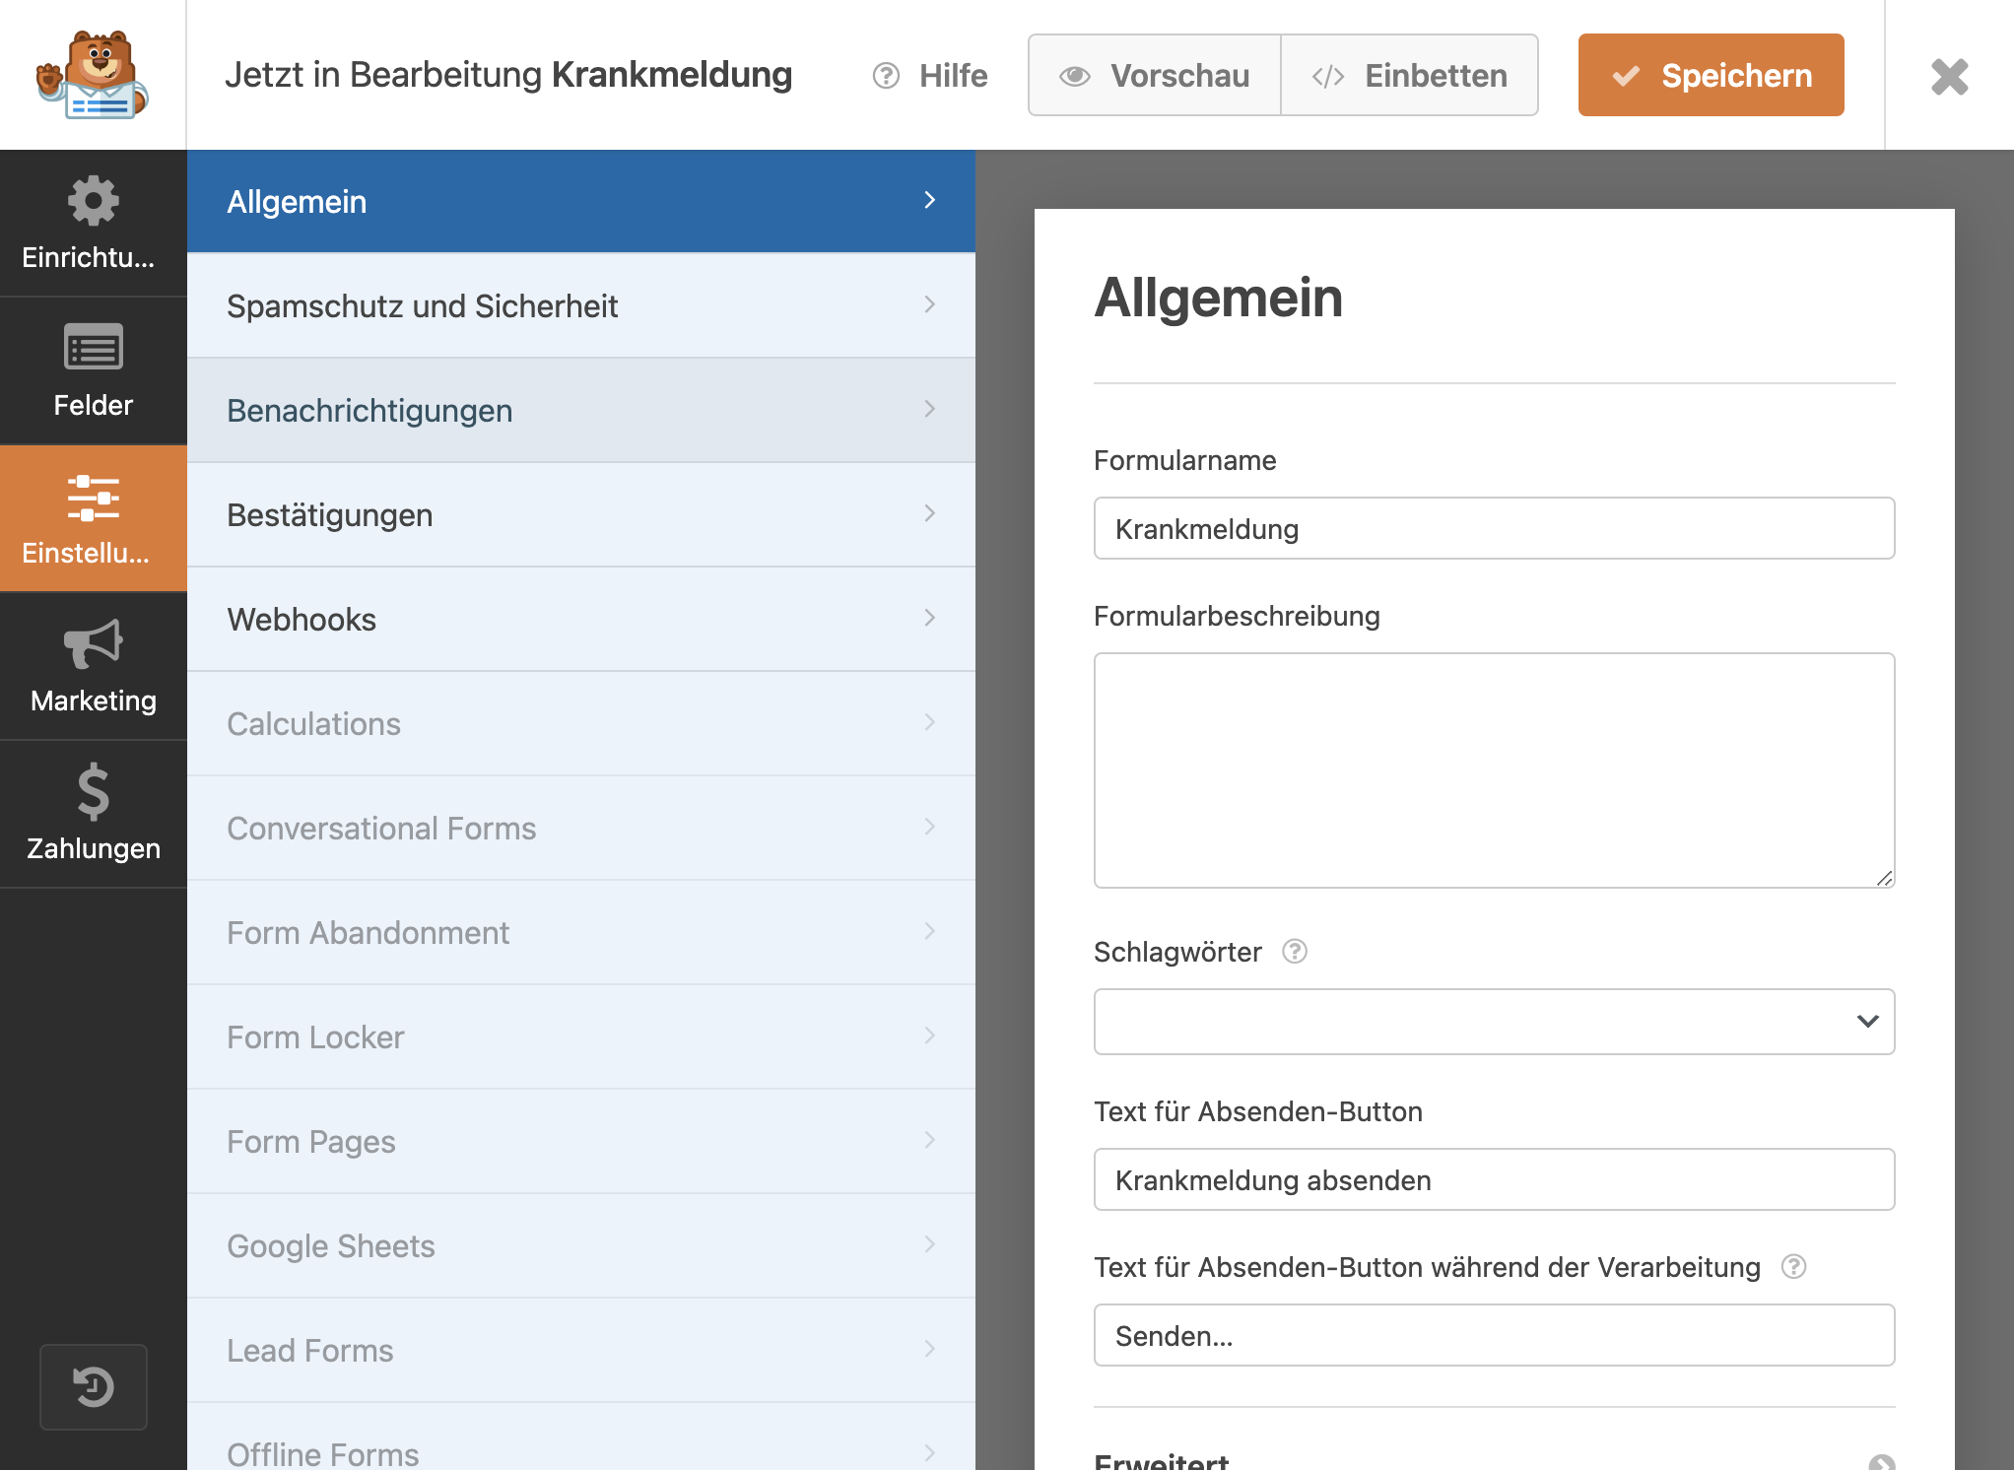Image resolution: width=2014 pixels, height=1470 pixels.
Task: Open the Form Pages entry
Action: point(581,1142)
